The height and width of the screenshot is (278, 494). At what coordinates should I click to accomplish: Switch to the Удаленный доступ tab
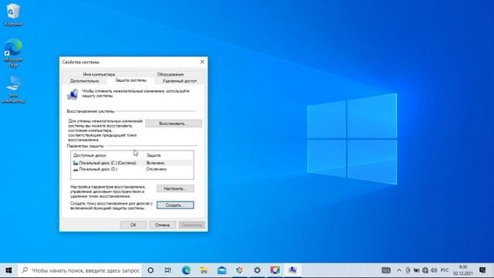pyautogui.click(x=179, y=81)
